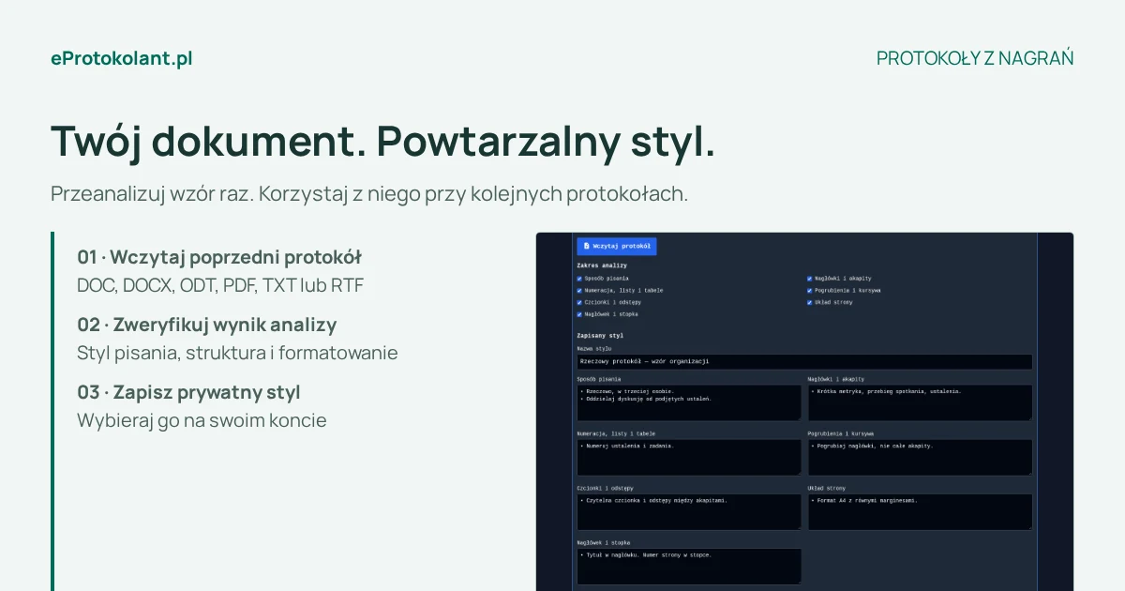Click the text DOC, DOCX, ODT, PDF, TXT lub RTF
The width and height of the screenshot is (1125, 591).
click(x=220, y=285)
